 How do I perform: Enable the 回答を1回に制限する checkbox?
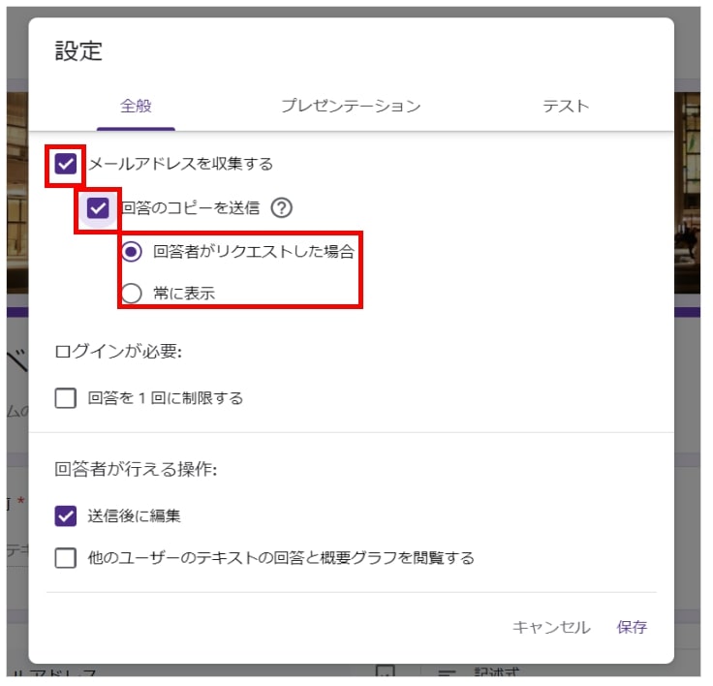pos(66,398)
